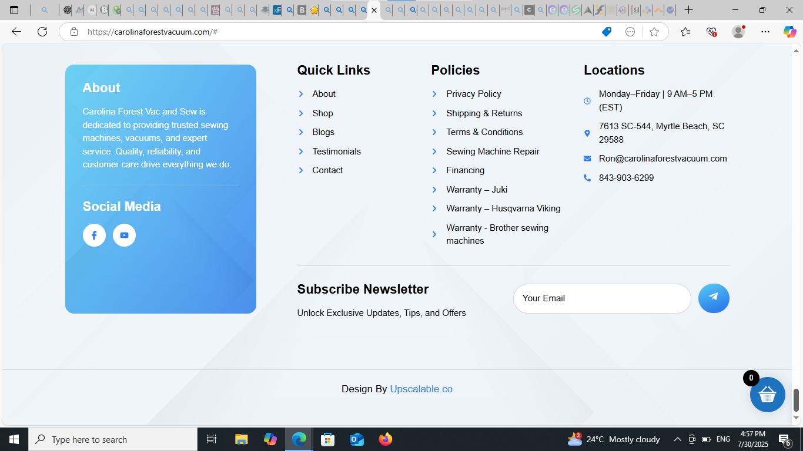Open the YouTube social media icon
Image resolution: width=803 pixels, height=451 pixels.
[x=124, y=235]
